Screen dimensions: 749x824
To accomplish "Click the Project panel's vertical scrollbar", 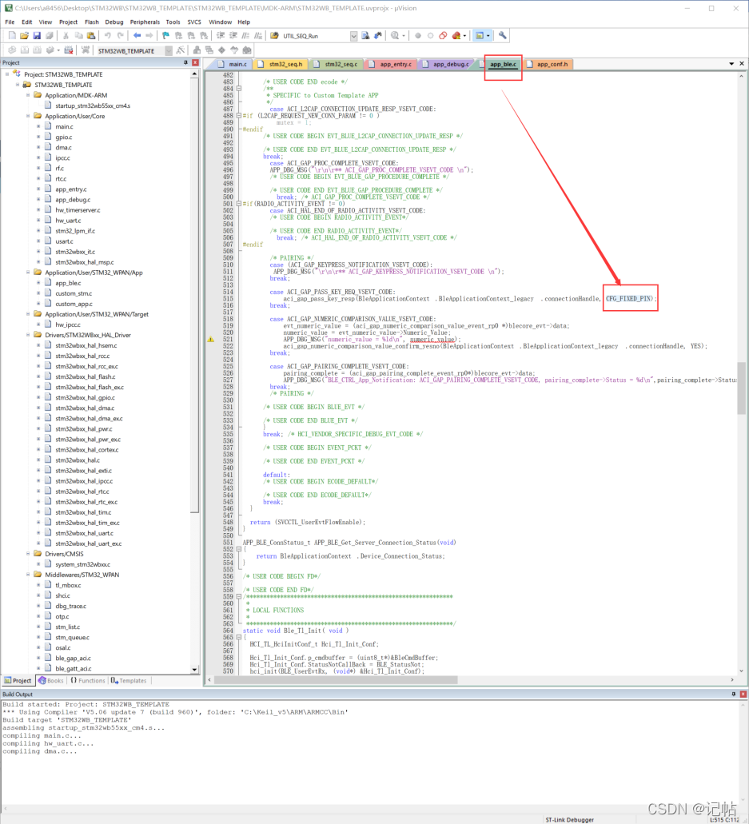I will coord(194,372).
